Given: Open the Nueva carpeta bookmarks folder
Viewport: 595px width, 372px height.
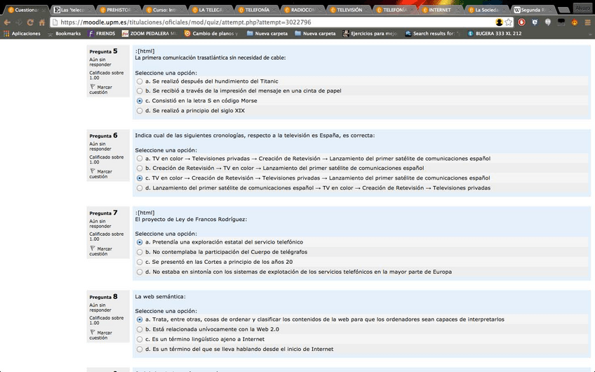Looking at the screenshot, I should point(269,33).
